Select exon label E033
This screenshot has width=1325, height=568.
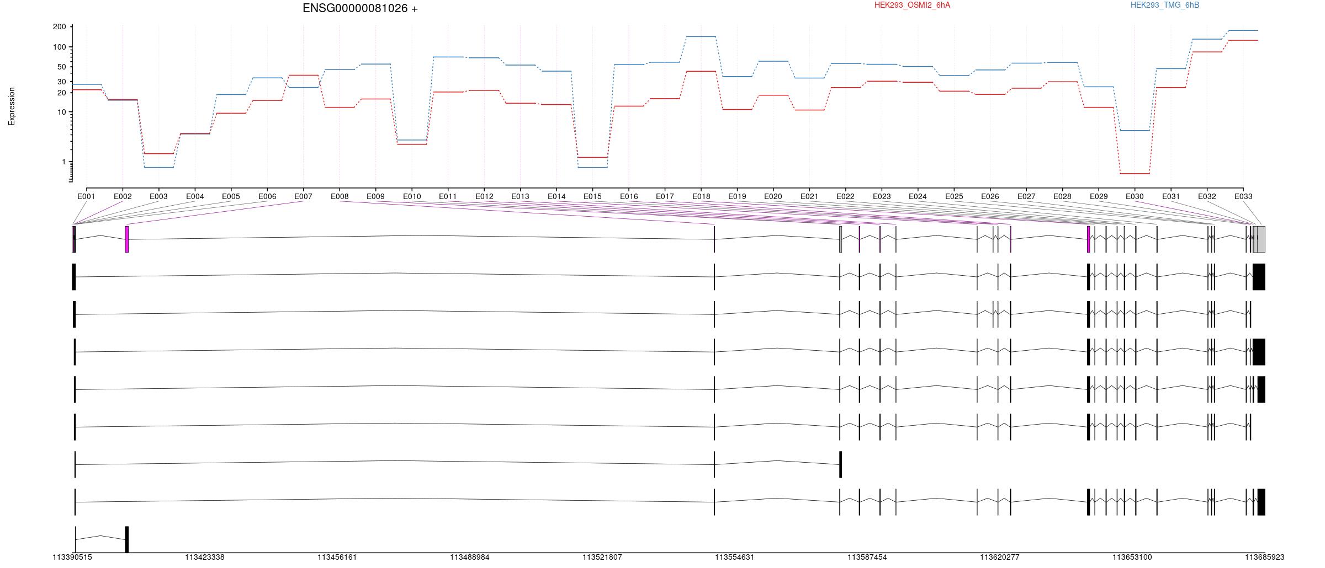(x=1243, y=196)
